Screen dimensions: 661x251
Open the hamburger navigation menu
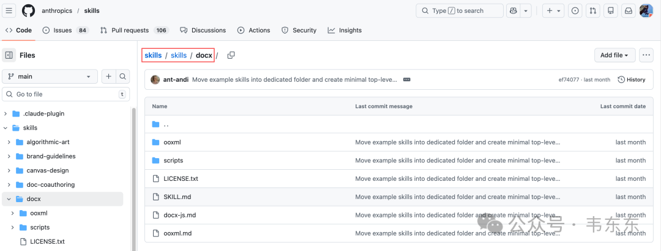tap(9, 10)
